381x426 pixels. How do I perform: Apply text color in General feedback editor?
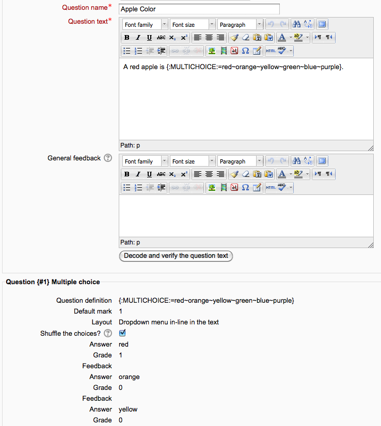(282, 174)
